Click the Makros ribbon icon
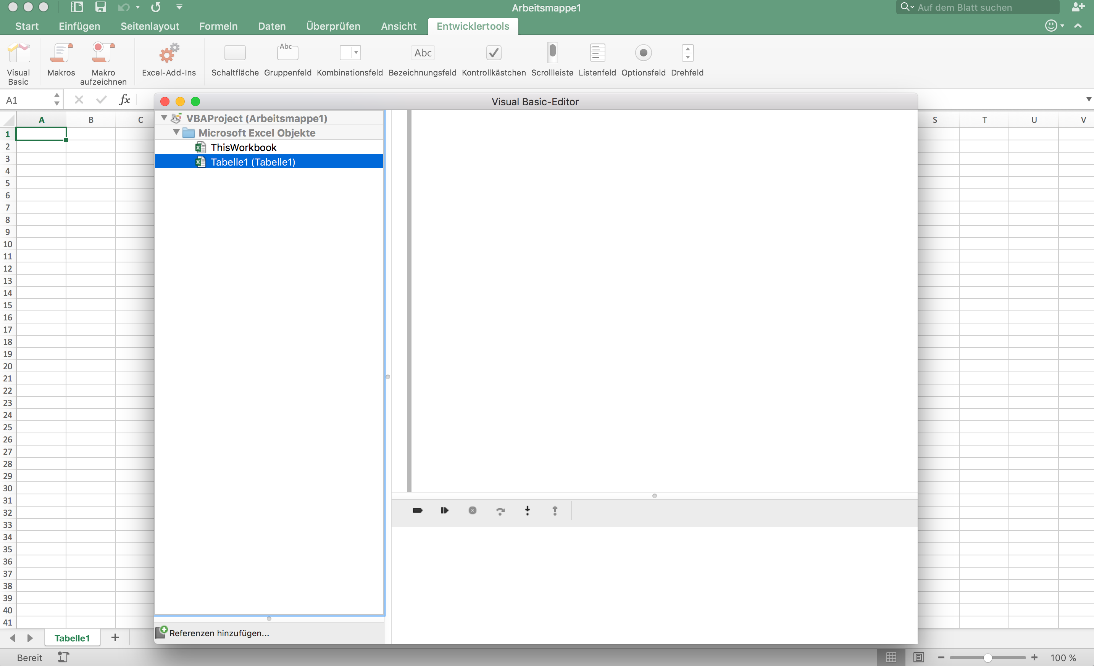 click(x=61, y=53)
